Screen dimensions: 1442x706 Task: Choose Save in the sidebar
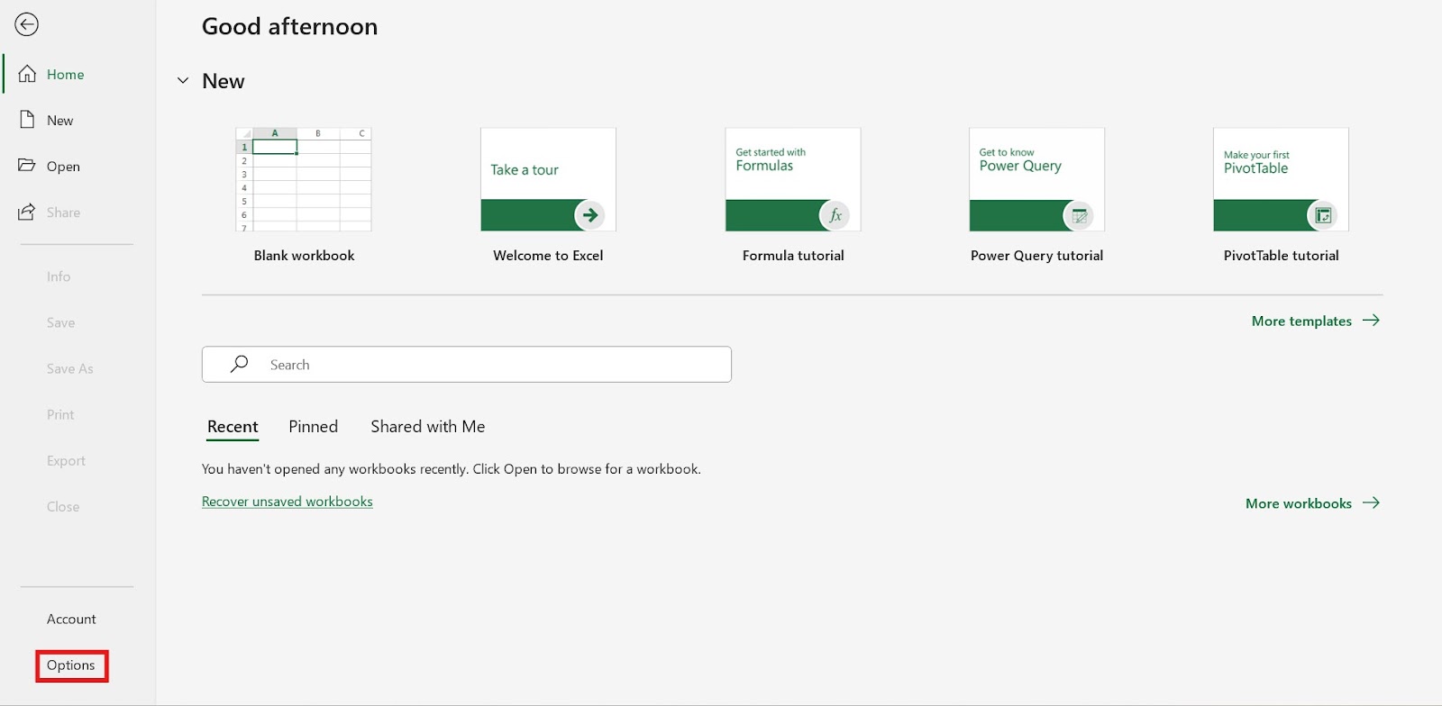click(61, 322)
